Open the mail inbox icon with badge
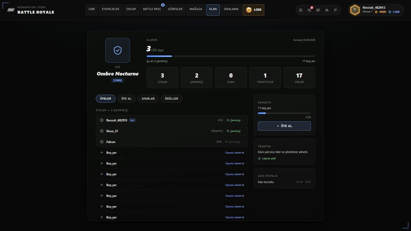Screen dimensions: 411x231 pyautogui.click(x=309, y=10)
